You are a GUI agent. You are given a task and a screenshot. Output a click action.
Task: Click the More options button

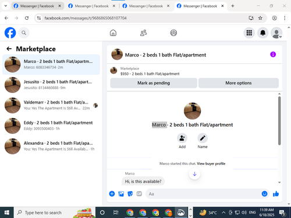[x=239, y=83]
